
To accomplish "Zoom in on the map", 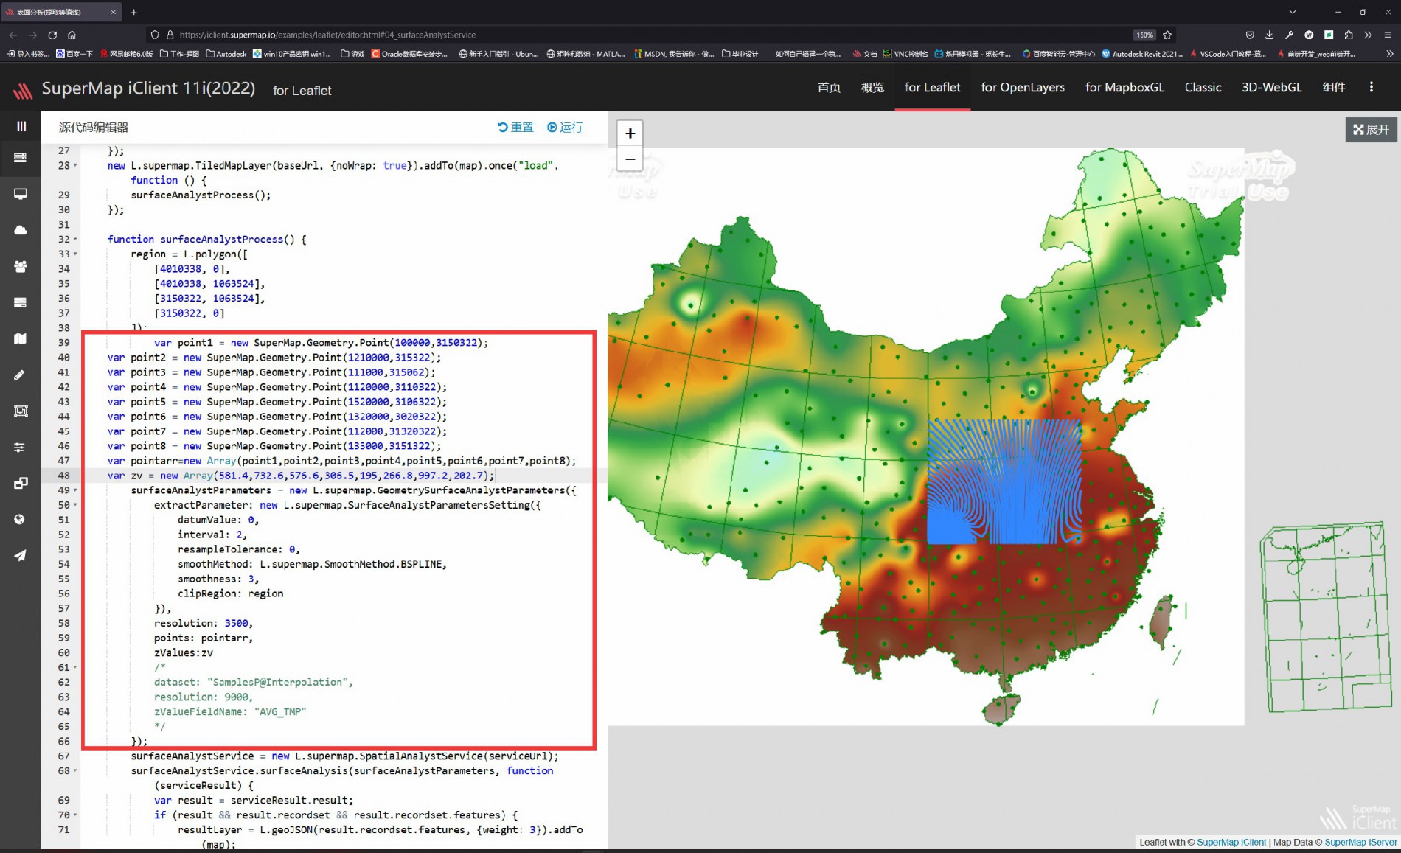I will pos(630,133).
